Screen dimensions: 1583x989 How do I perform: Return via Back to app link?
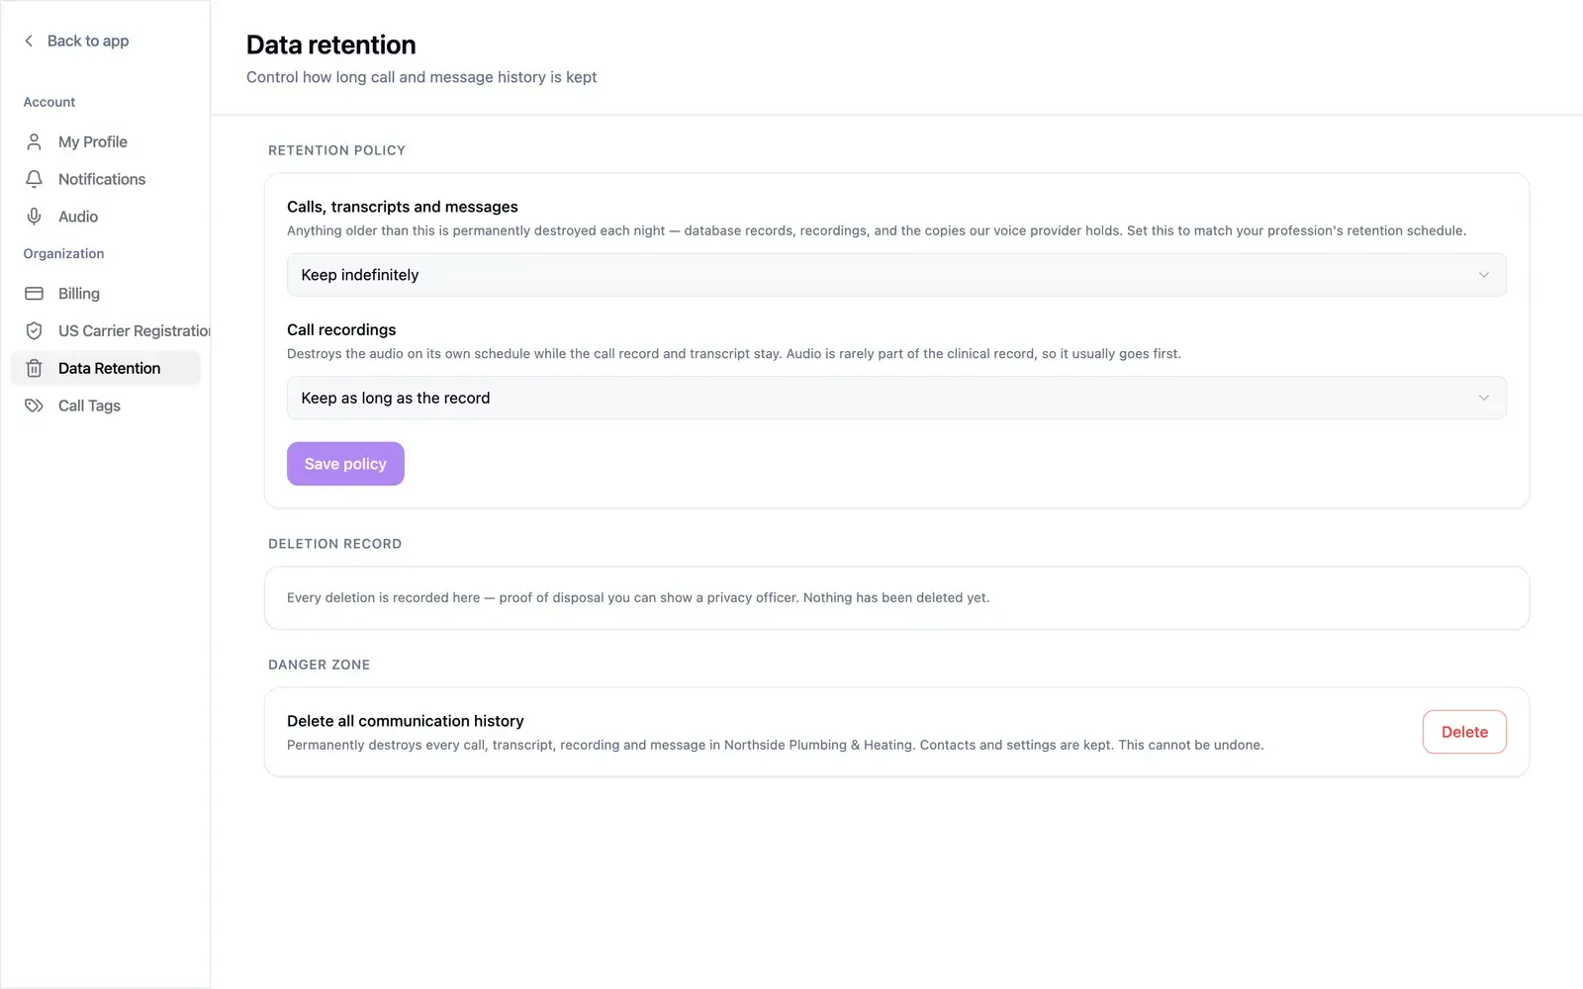point(76,41)
